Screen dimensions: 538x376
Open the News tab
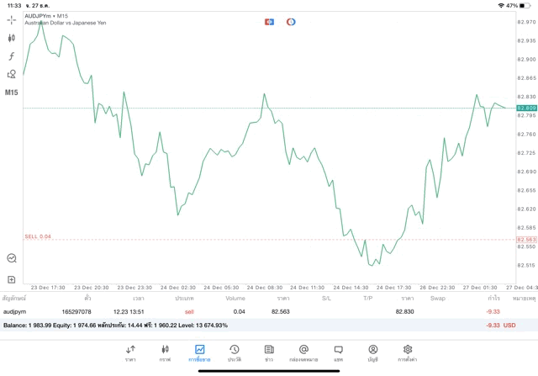(x=269, y=352)
